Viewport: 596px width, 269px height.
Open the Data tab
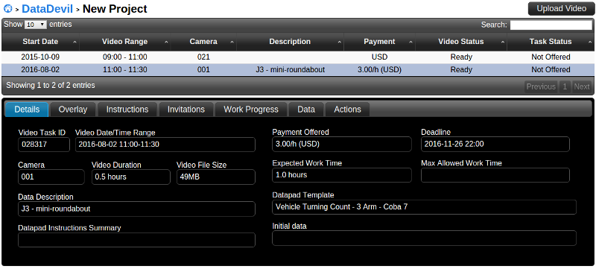[x=306, y=110]
